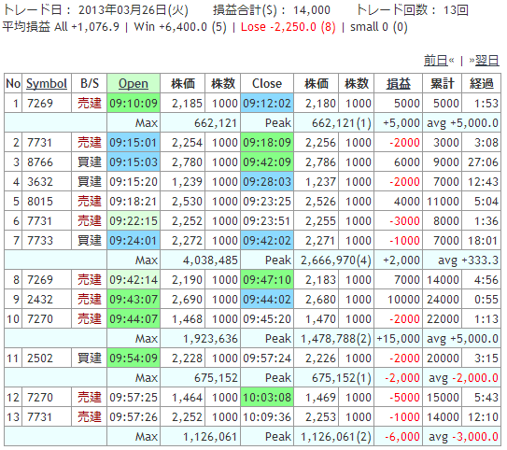Image resolution: width=507 pixels, height=450 pixels.
Task: Select symbol 7269 in row 1
Action: coord(40,104)
